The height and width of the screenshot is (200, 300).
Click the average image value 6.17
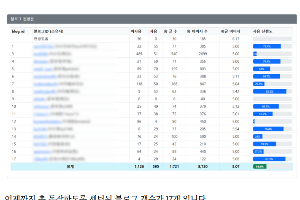[x=236, y=39]
